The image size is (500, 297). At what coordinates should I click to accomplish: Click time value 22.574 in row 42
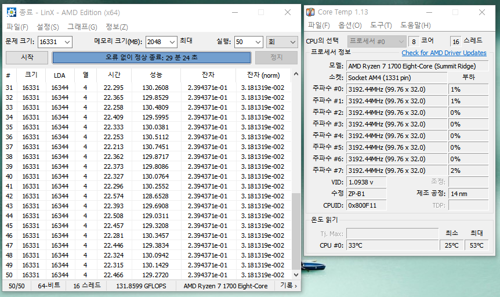coord(114,196)
